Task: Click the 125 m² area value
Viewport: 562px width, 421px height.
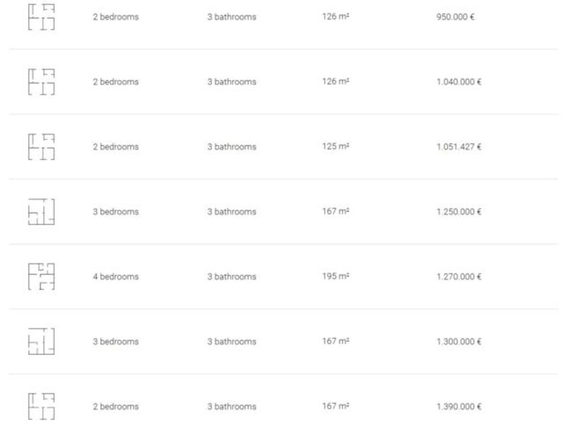Action: tap(333, 147)
